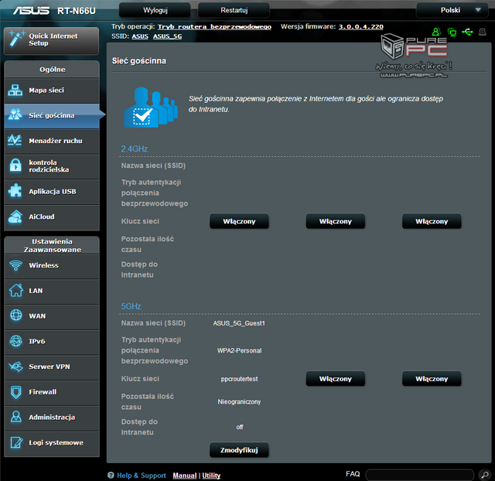Open AiCloud menu entry
This screenshot has width=495, height=481.
pyautogui.click(x=52, y=217)
